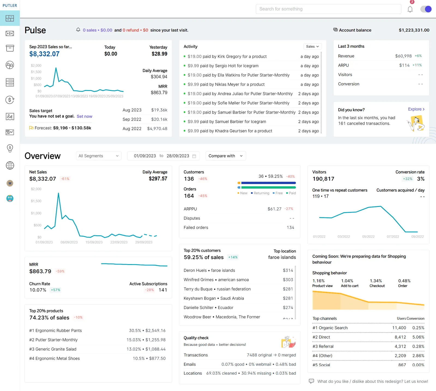This screenshot has width=436, height=391.
Task: Click #2 Putler Starter-Monthly product
Action: coord(97,340)
